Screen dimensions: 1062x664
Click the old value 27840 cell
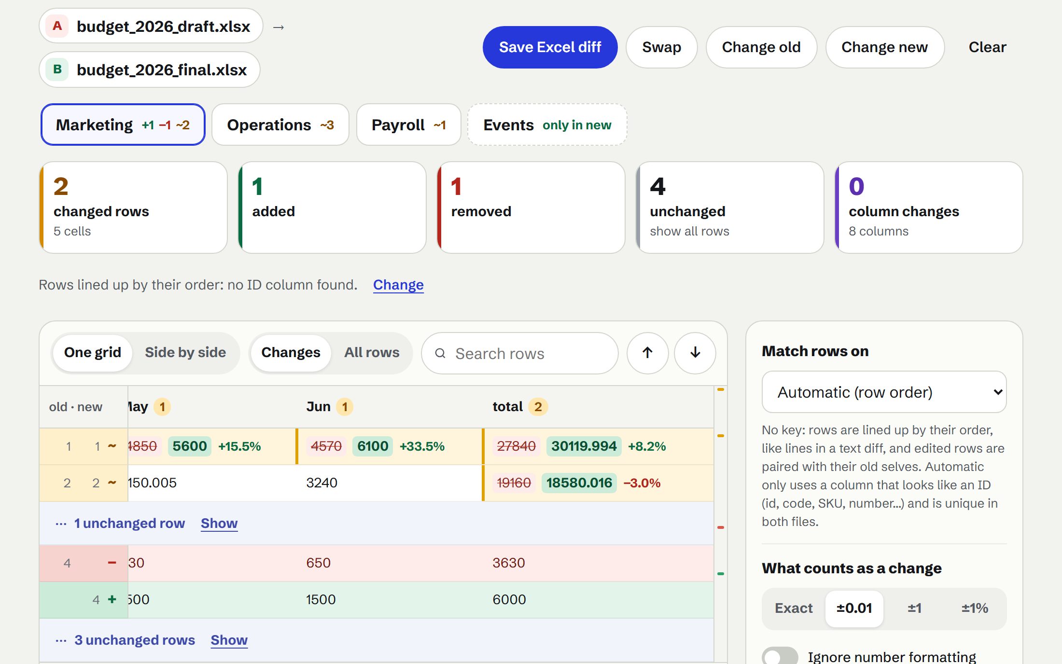(516, 446)
